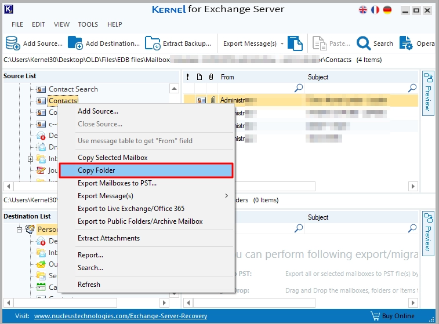Click the Add Destination… toolbar button
Viewport: 439px width, 324px height.
104,43
